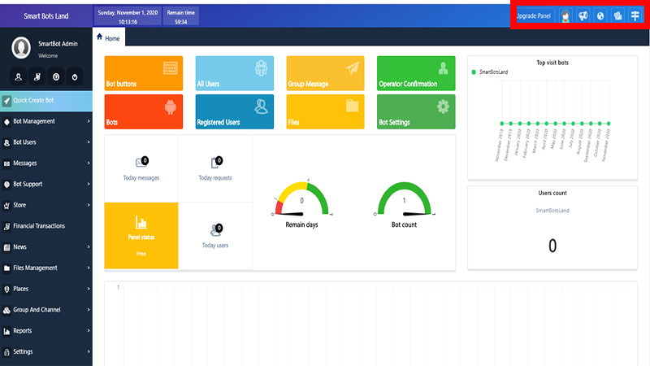Open the support agent headset icon

(x=565, y=15)
